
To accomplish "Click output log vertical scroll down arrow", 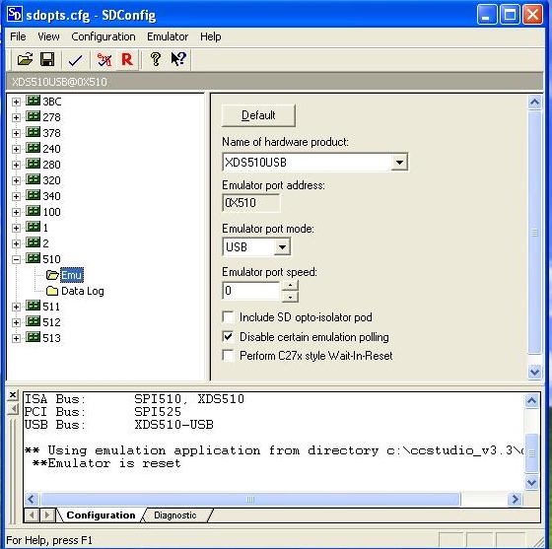I will pyautogui.click(x=531, y=482).
